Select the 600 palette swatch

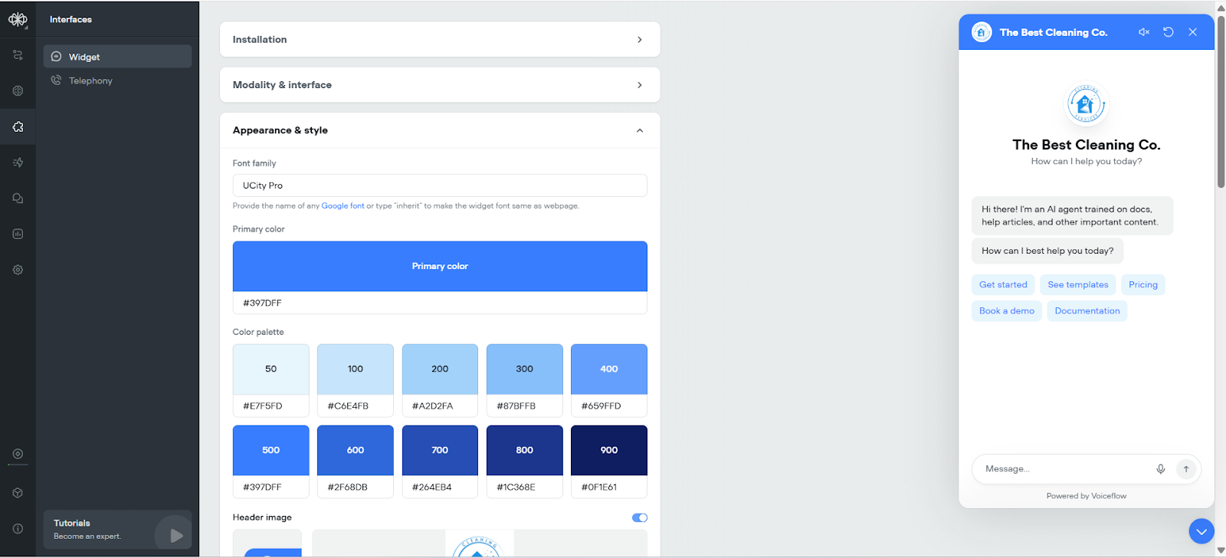click(x=356, y=450)
